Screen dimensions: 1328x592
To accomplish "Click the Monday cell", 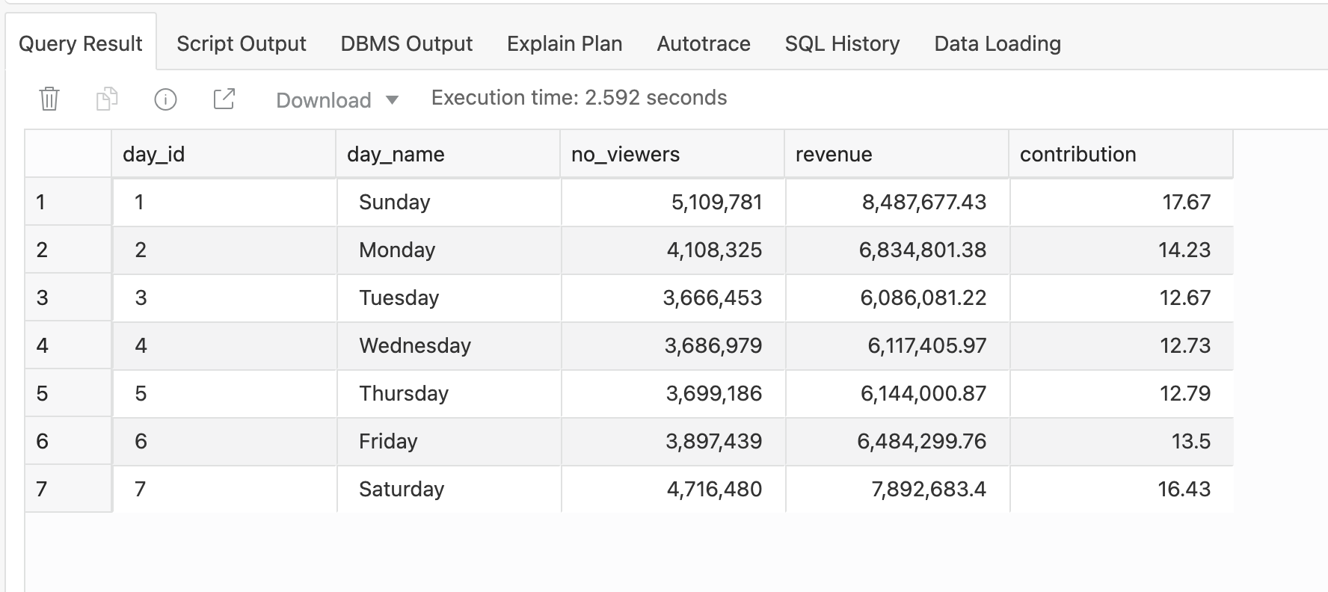I will coord(449,250).
